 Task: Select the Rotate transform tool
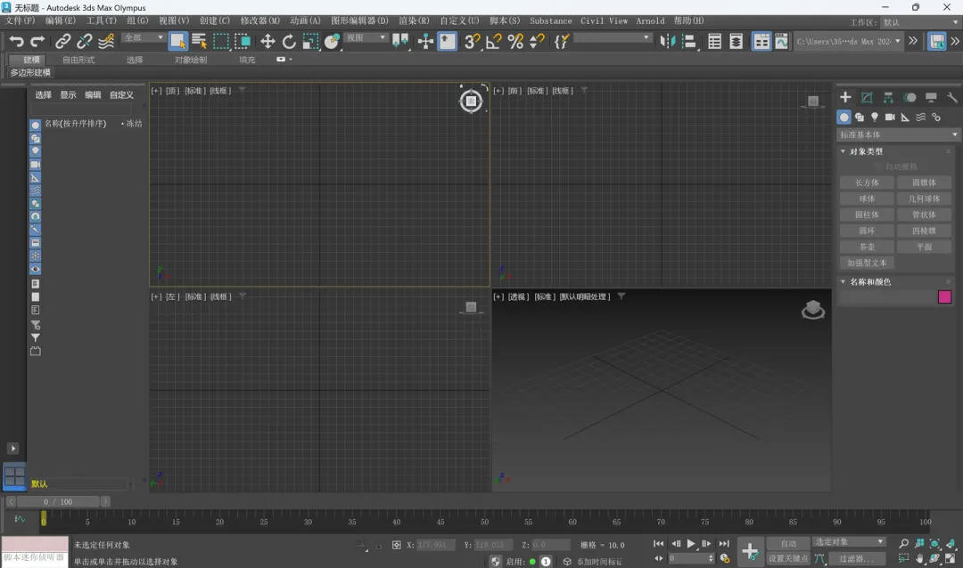coord(289,41)
